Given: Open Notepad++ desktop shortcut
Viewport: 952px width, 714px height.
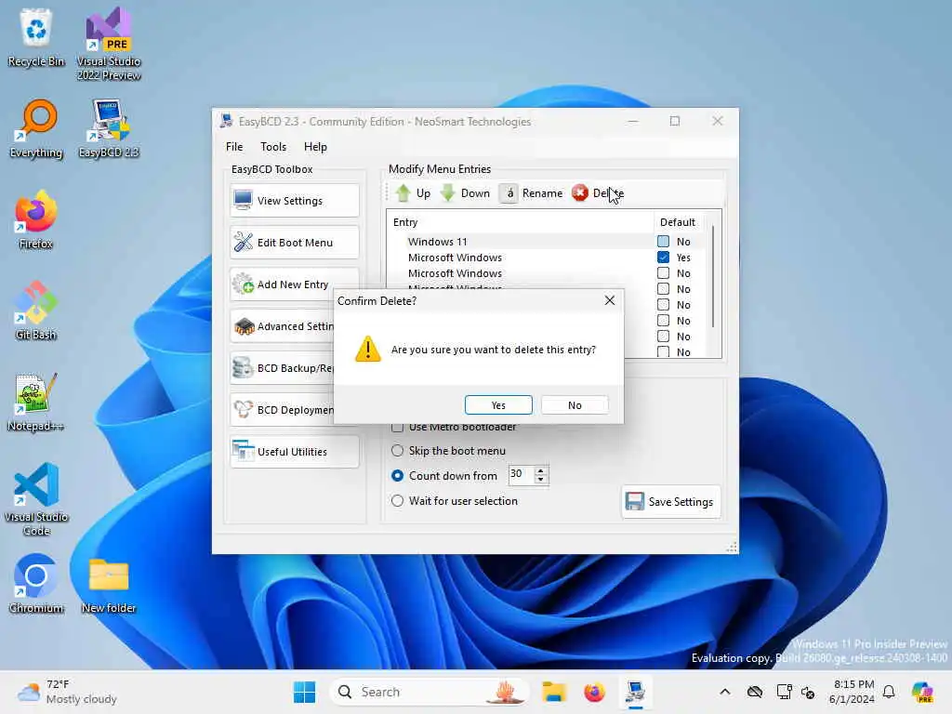Looking at the screenshot, I should pos(36,402).
